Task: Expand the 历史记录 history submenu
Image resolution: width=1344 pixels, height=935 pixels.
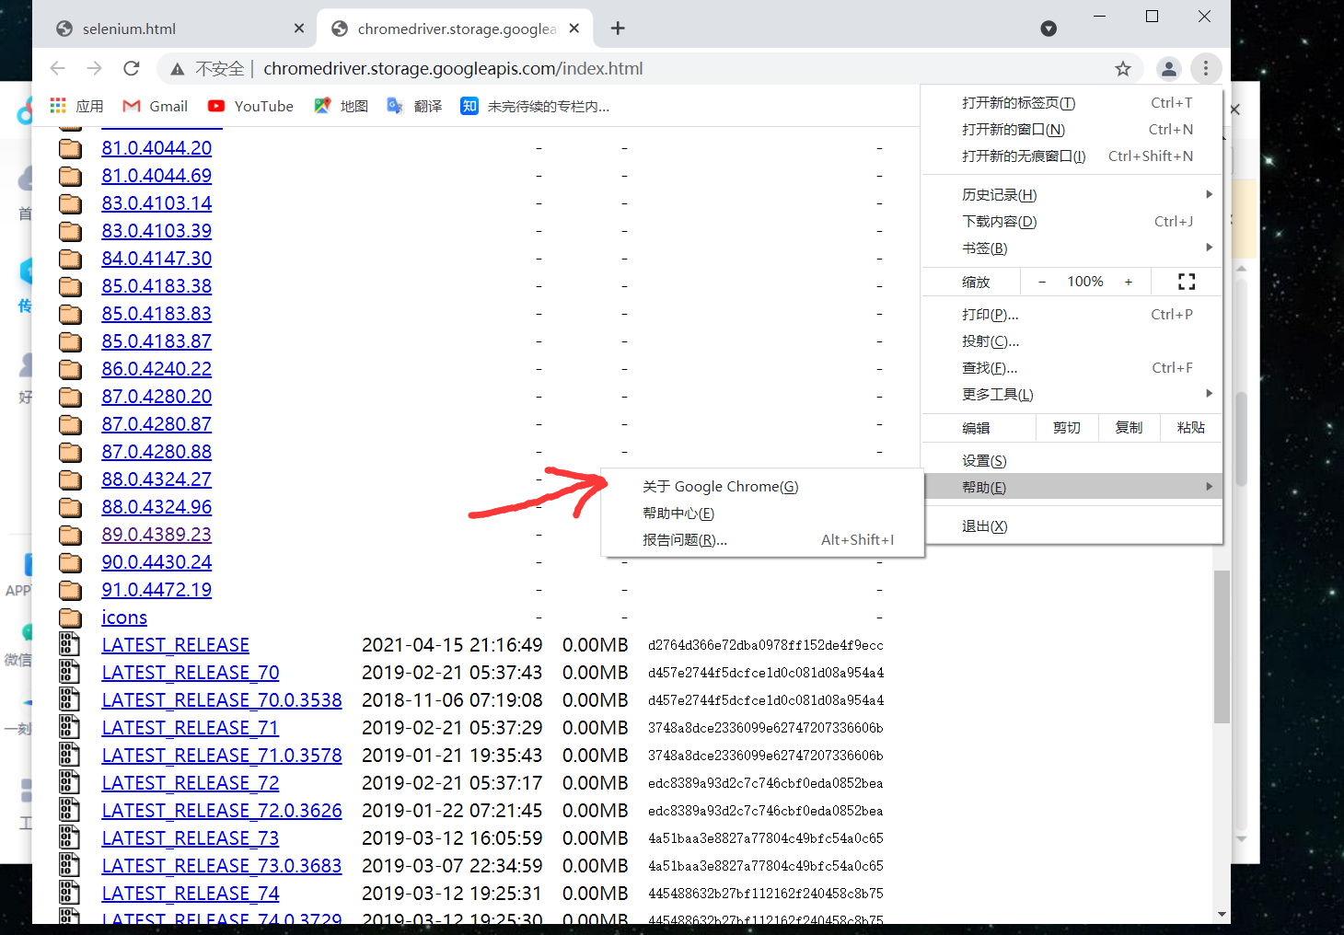Action: click(x=998, y=194)
